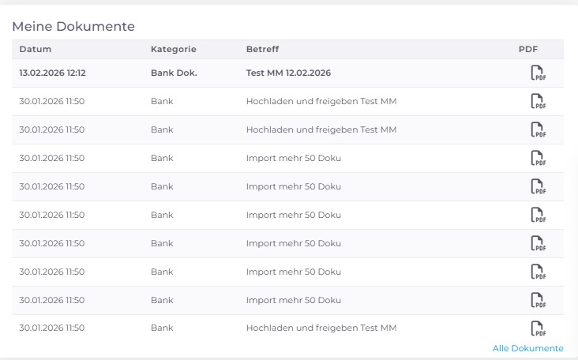Click the date 13.02.2026 12:12
Viewport: 578px width, 360px height.
click(52, 73)
